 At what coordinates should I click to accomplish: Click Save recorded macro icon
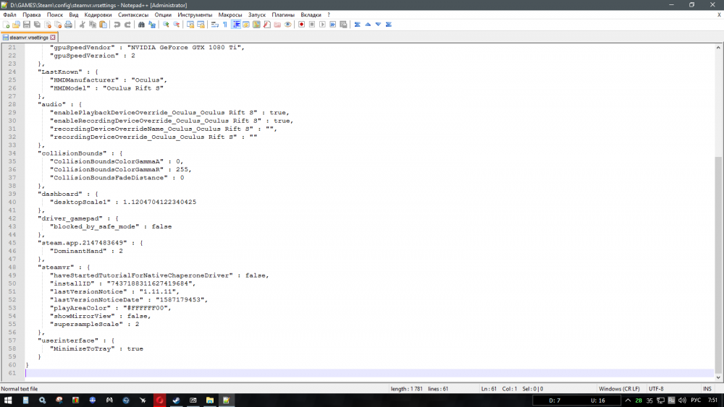tap(343, 25)
